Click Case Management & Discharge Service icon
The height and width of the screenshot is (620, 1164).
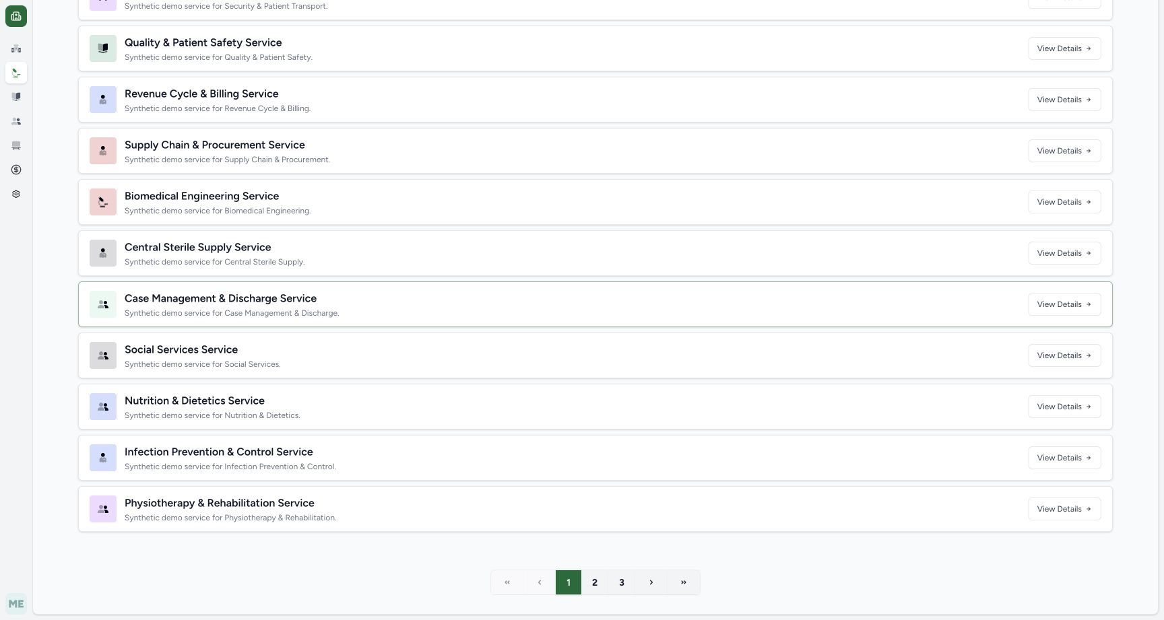coord(103,304)
